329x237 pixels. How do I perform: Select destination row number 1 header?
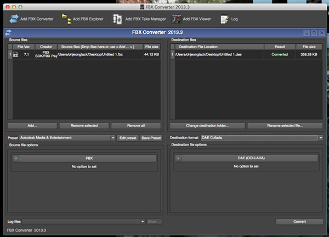tap(173, 54)
